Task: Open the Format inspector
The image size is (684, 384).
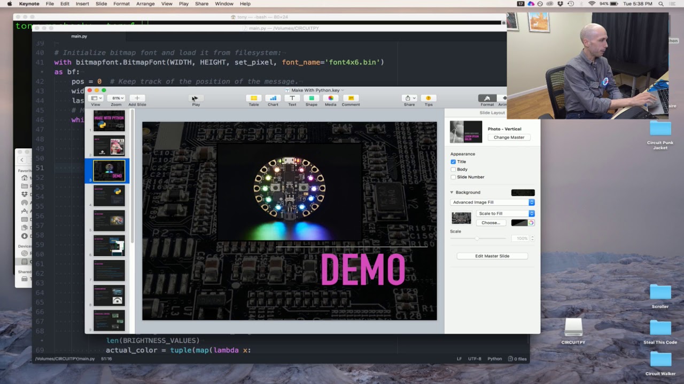Action: pyautogui.click(x=487, y=98)
